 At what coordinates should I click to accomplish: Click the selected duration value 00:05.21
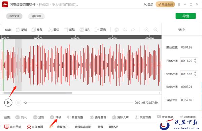point(187,87)
